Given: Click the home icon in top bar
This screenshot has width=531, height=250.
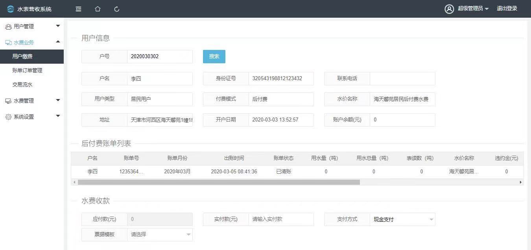Looking at the screenshot, I should click(97, 9).
